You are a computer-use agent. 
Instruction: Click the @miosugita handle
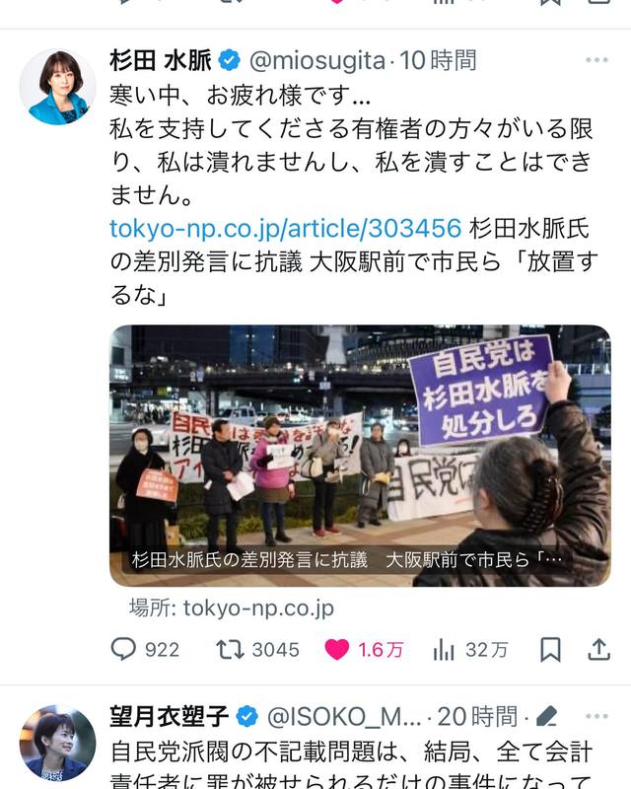click(317, 61)
